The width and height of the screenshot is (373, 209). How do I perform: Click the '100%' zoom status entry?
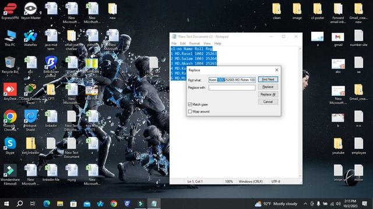point(229,181)
